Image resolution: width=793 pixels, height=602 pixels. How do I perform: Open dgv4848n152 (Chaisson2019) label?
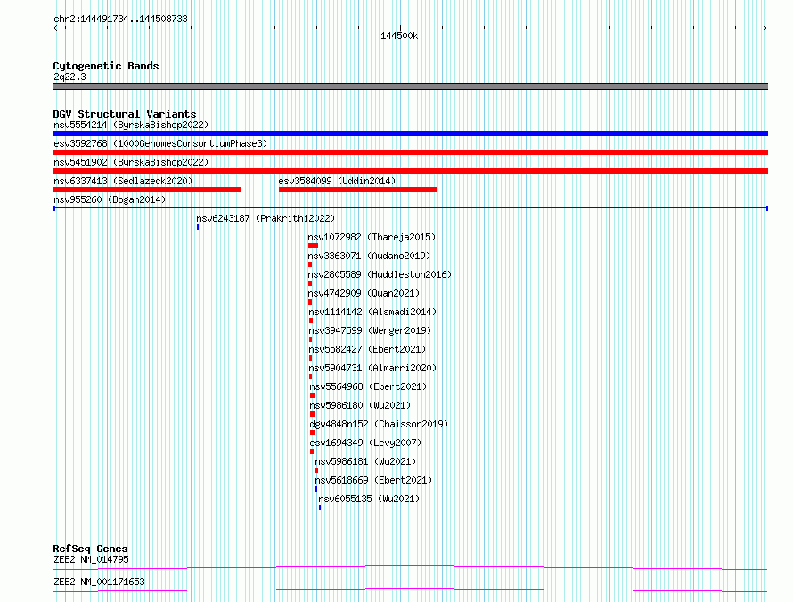pos(379,424)
